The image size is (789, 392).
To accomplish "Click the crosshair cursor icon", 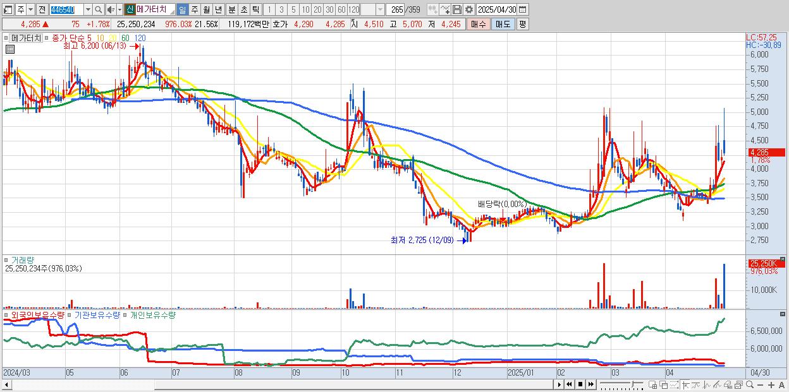I will click(x=686, y=384).
